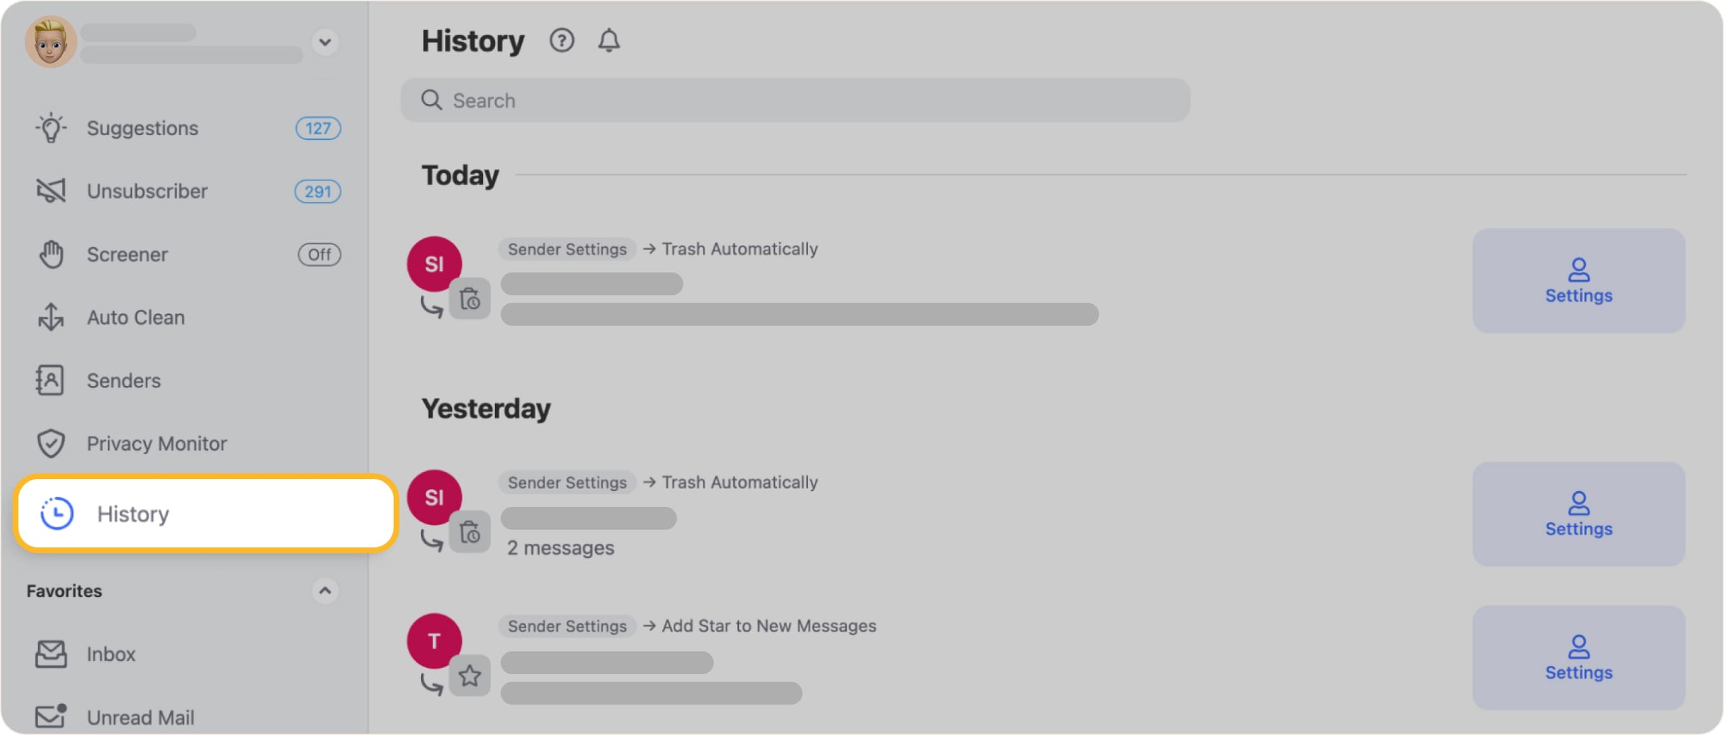Image resolution: width=1724 pixels, height=735 pixels.
Task: Collapse the Favorites section
Action: coord(325,591)
